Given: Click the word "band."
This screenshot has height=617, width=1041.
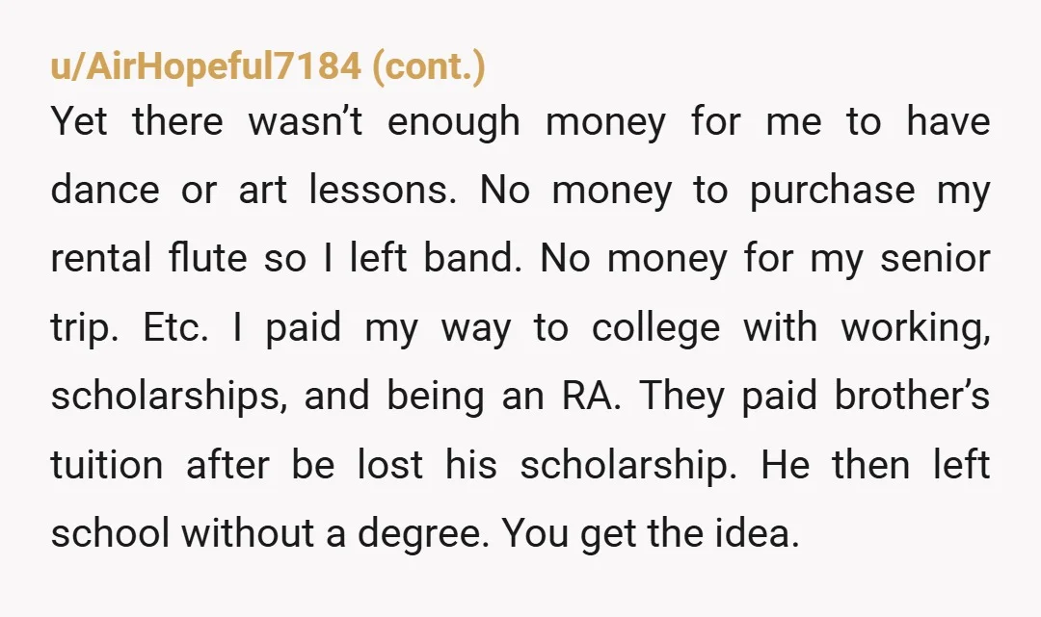Looking at the screenshot, I should 473,258.
